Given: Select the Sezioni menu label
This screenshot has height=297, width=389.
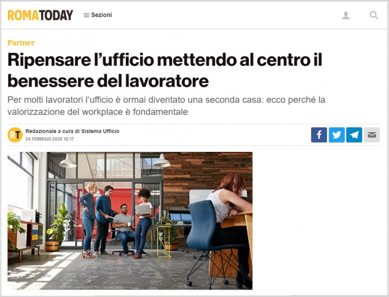Looking at the screenshot, I should [x=102, y=15].
